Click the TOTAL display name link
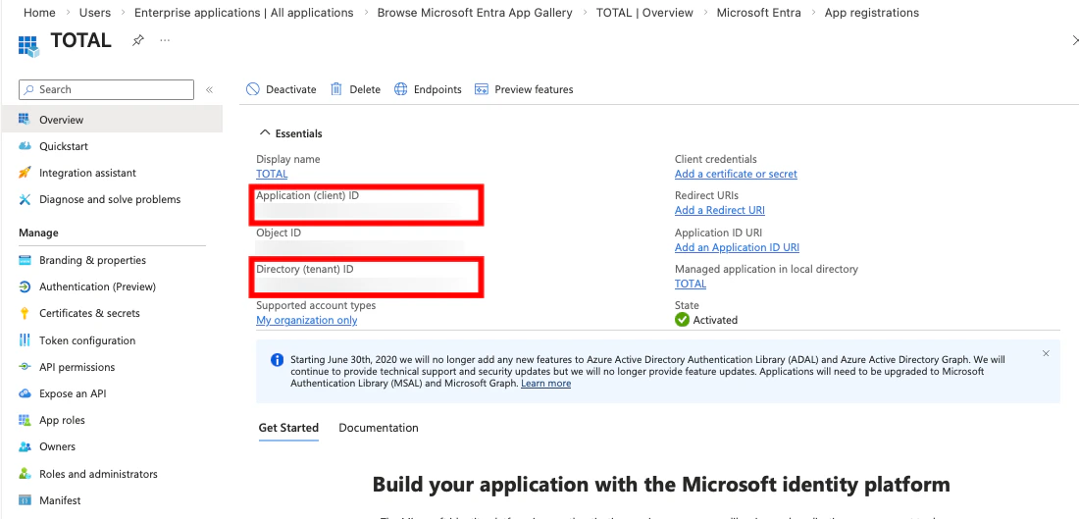The image size is (1079, 519). pyautogui.click(x=272, y=175)
